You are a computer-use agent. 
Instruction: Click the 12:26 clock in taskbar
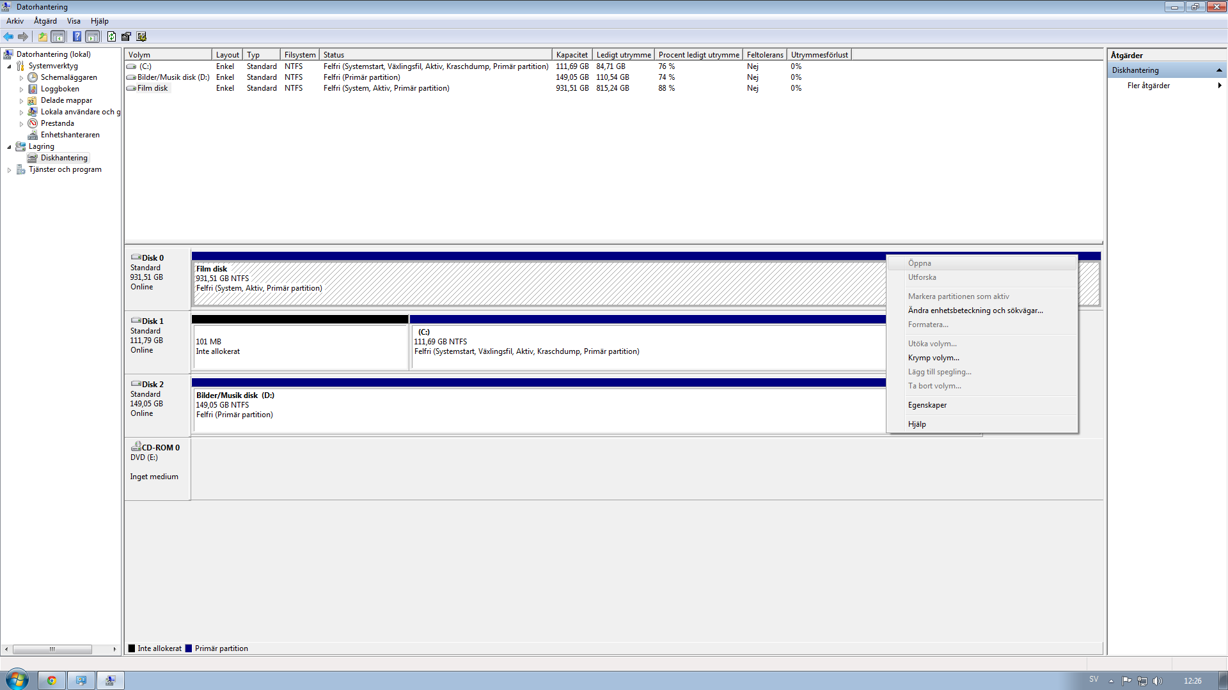(x=1192, y=680)
